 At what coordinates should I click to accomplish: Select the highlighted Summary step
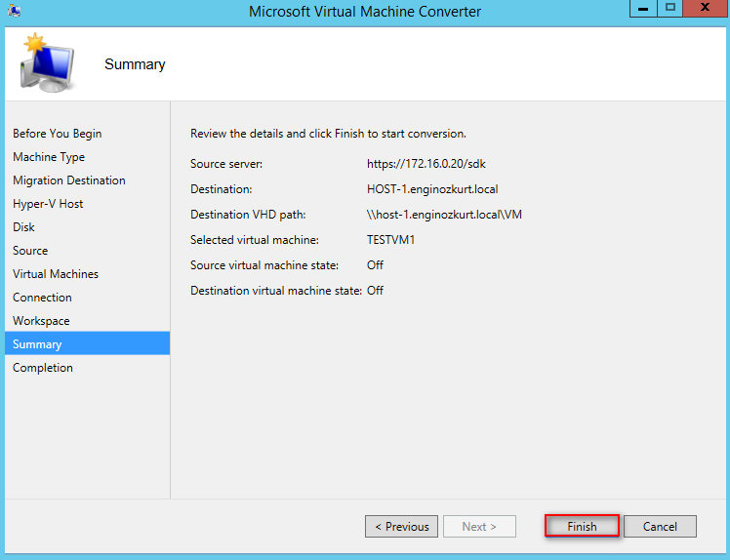(x=88, y=343)
